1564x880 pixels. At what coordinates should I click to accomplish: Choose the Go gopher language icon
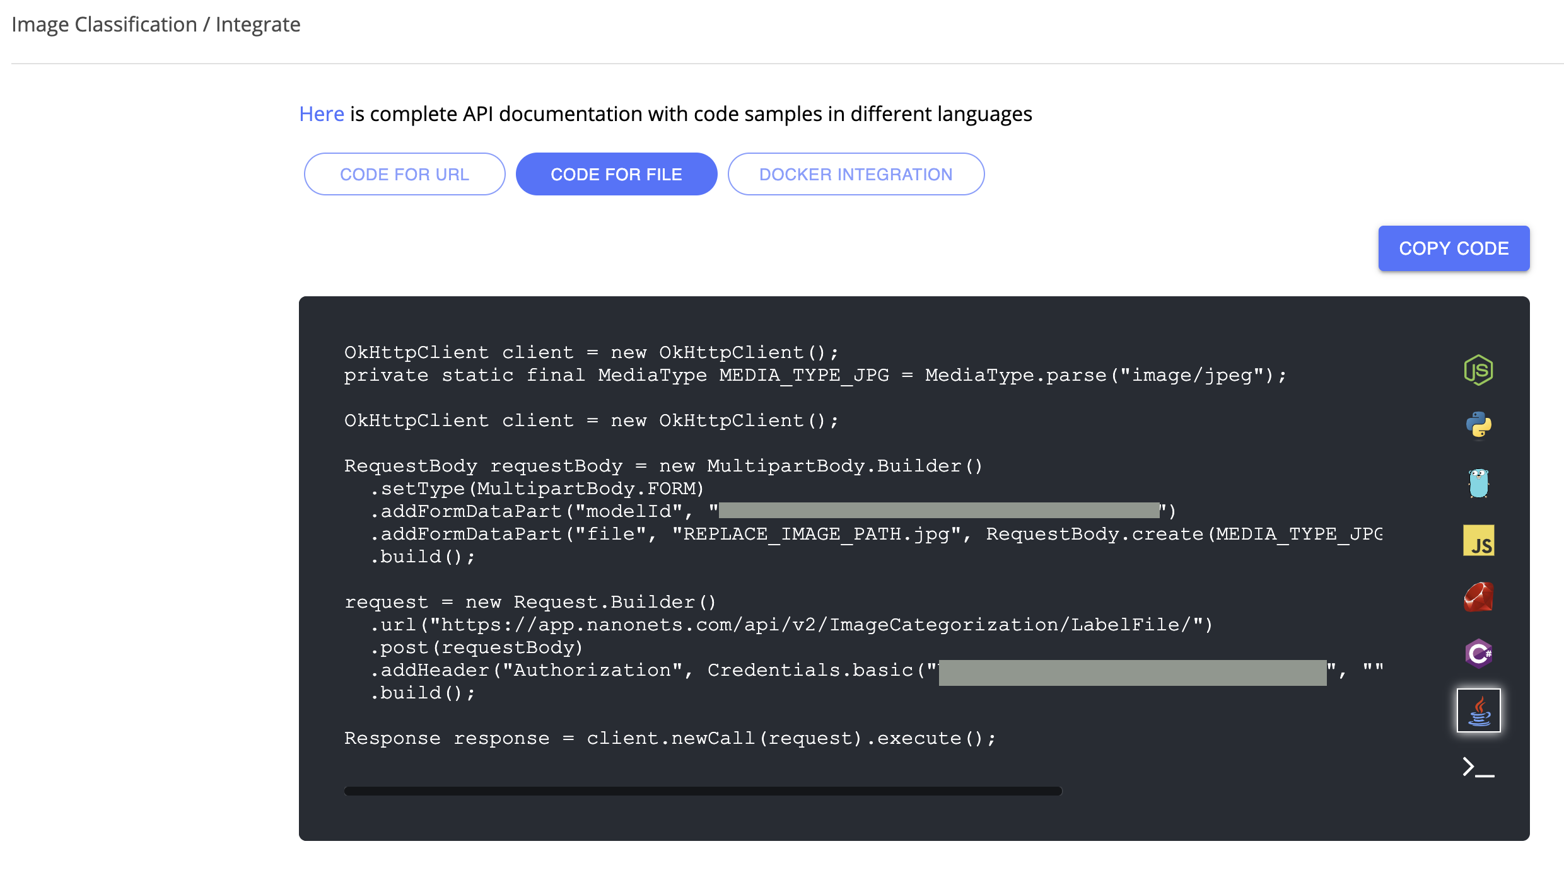1478,483
